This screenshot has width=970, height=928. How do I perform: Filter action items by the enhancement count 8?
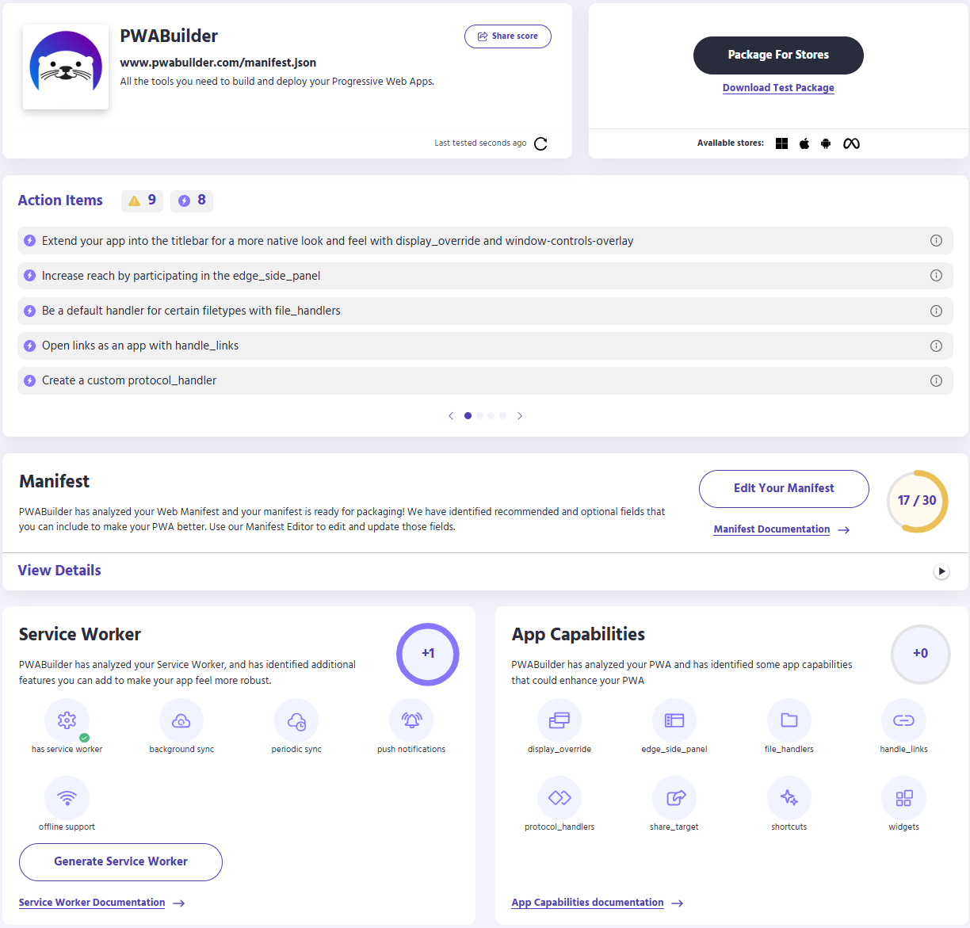click(x=192, y=200)
